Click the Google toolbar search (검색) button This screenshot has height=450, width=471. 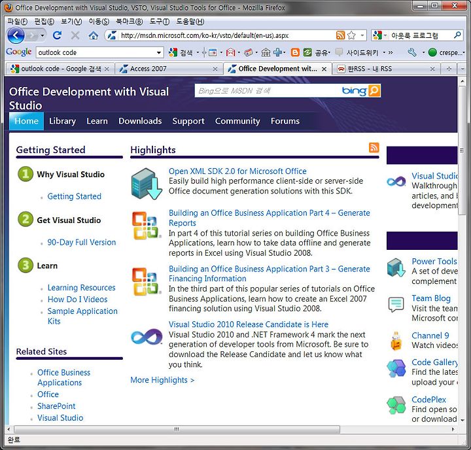[x=181, y=52]
